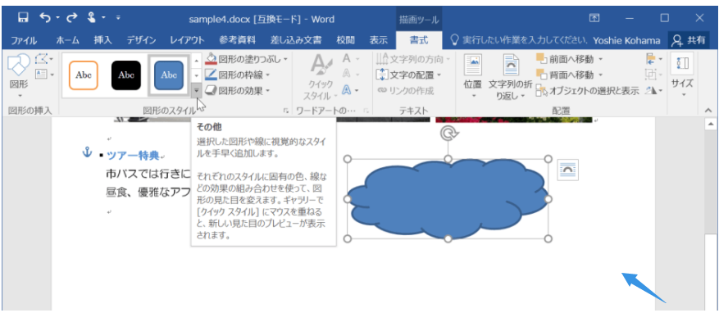Click the 背面へ移動 button
719x322 pixels.
tap(565, 75)
